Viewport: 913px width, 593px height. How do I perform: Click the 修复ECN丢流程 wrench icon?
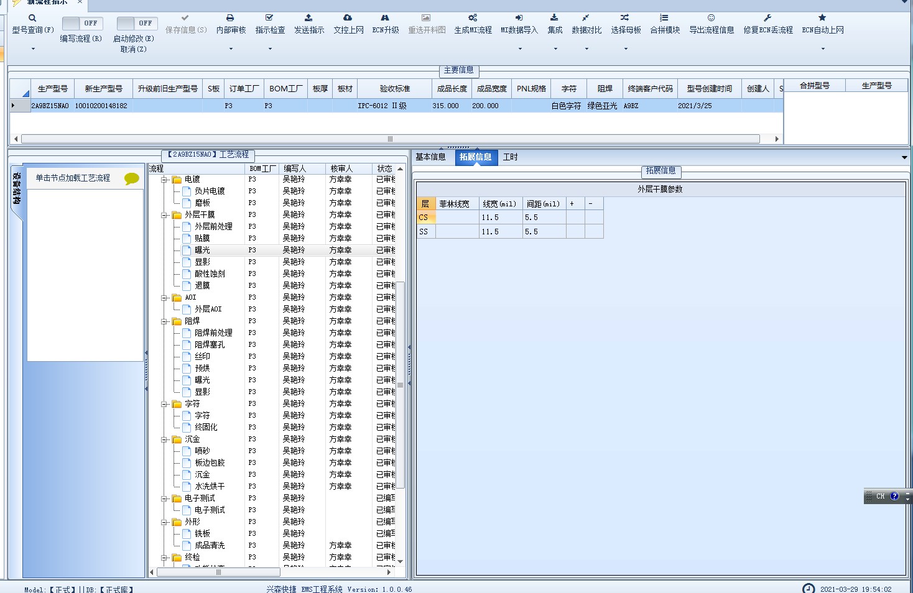coord(768,18)
